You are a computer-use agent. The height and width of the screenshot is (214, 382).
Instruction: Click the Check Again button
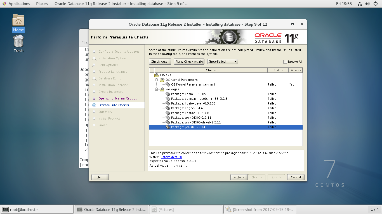160,62
